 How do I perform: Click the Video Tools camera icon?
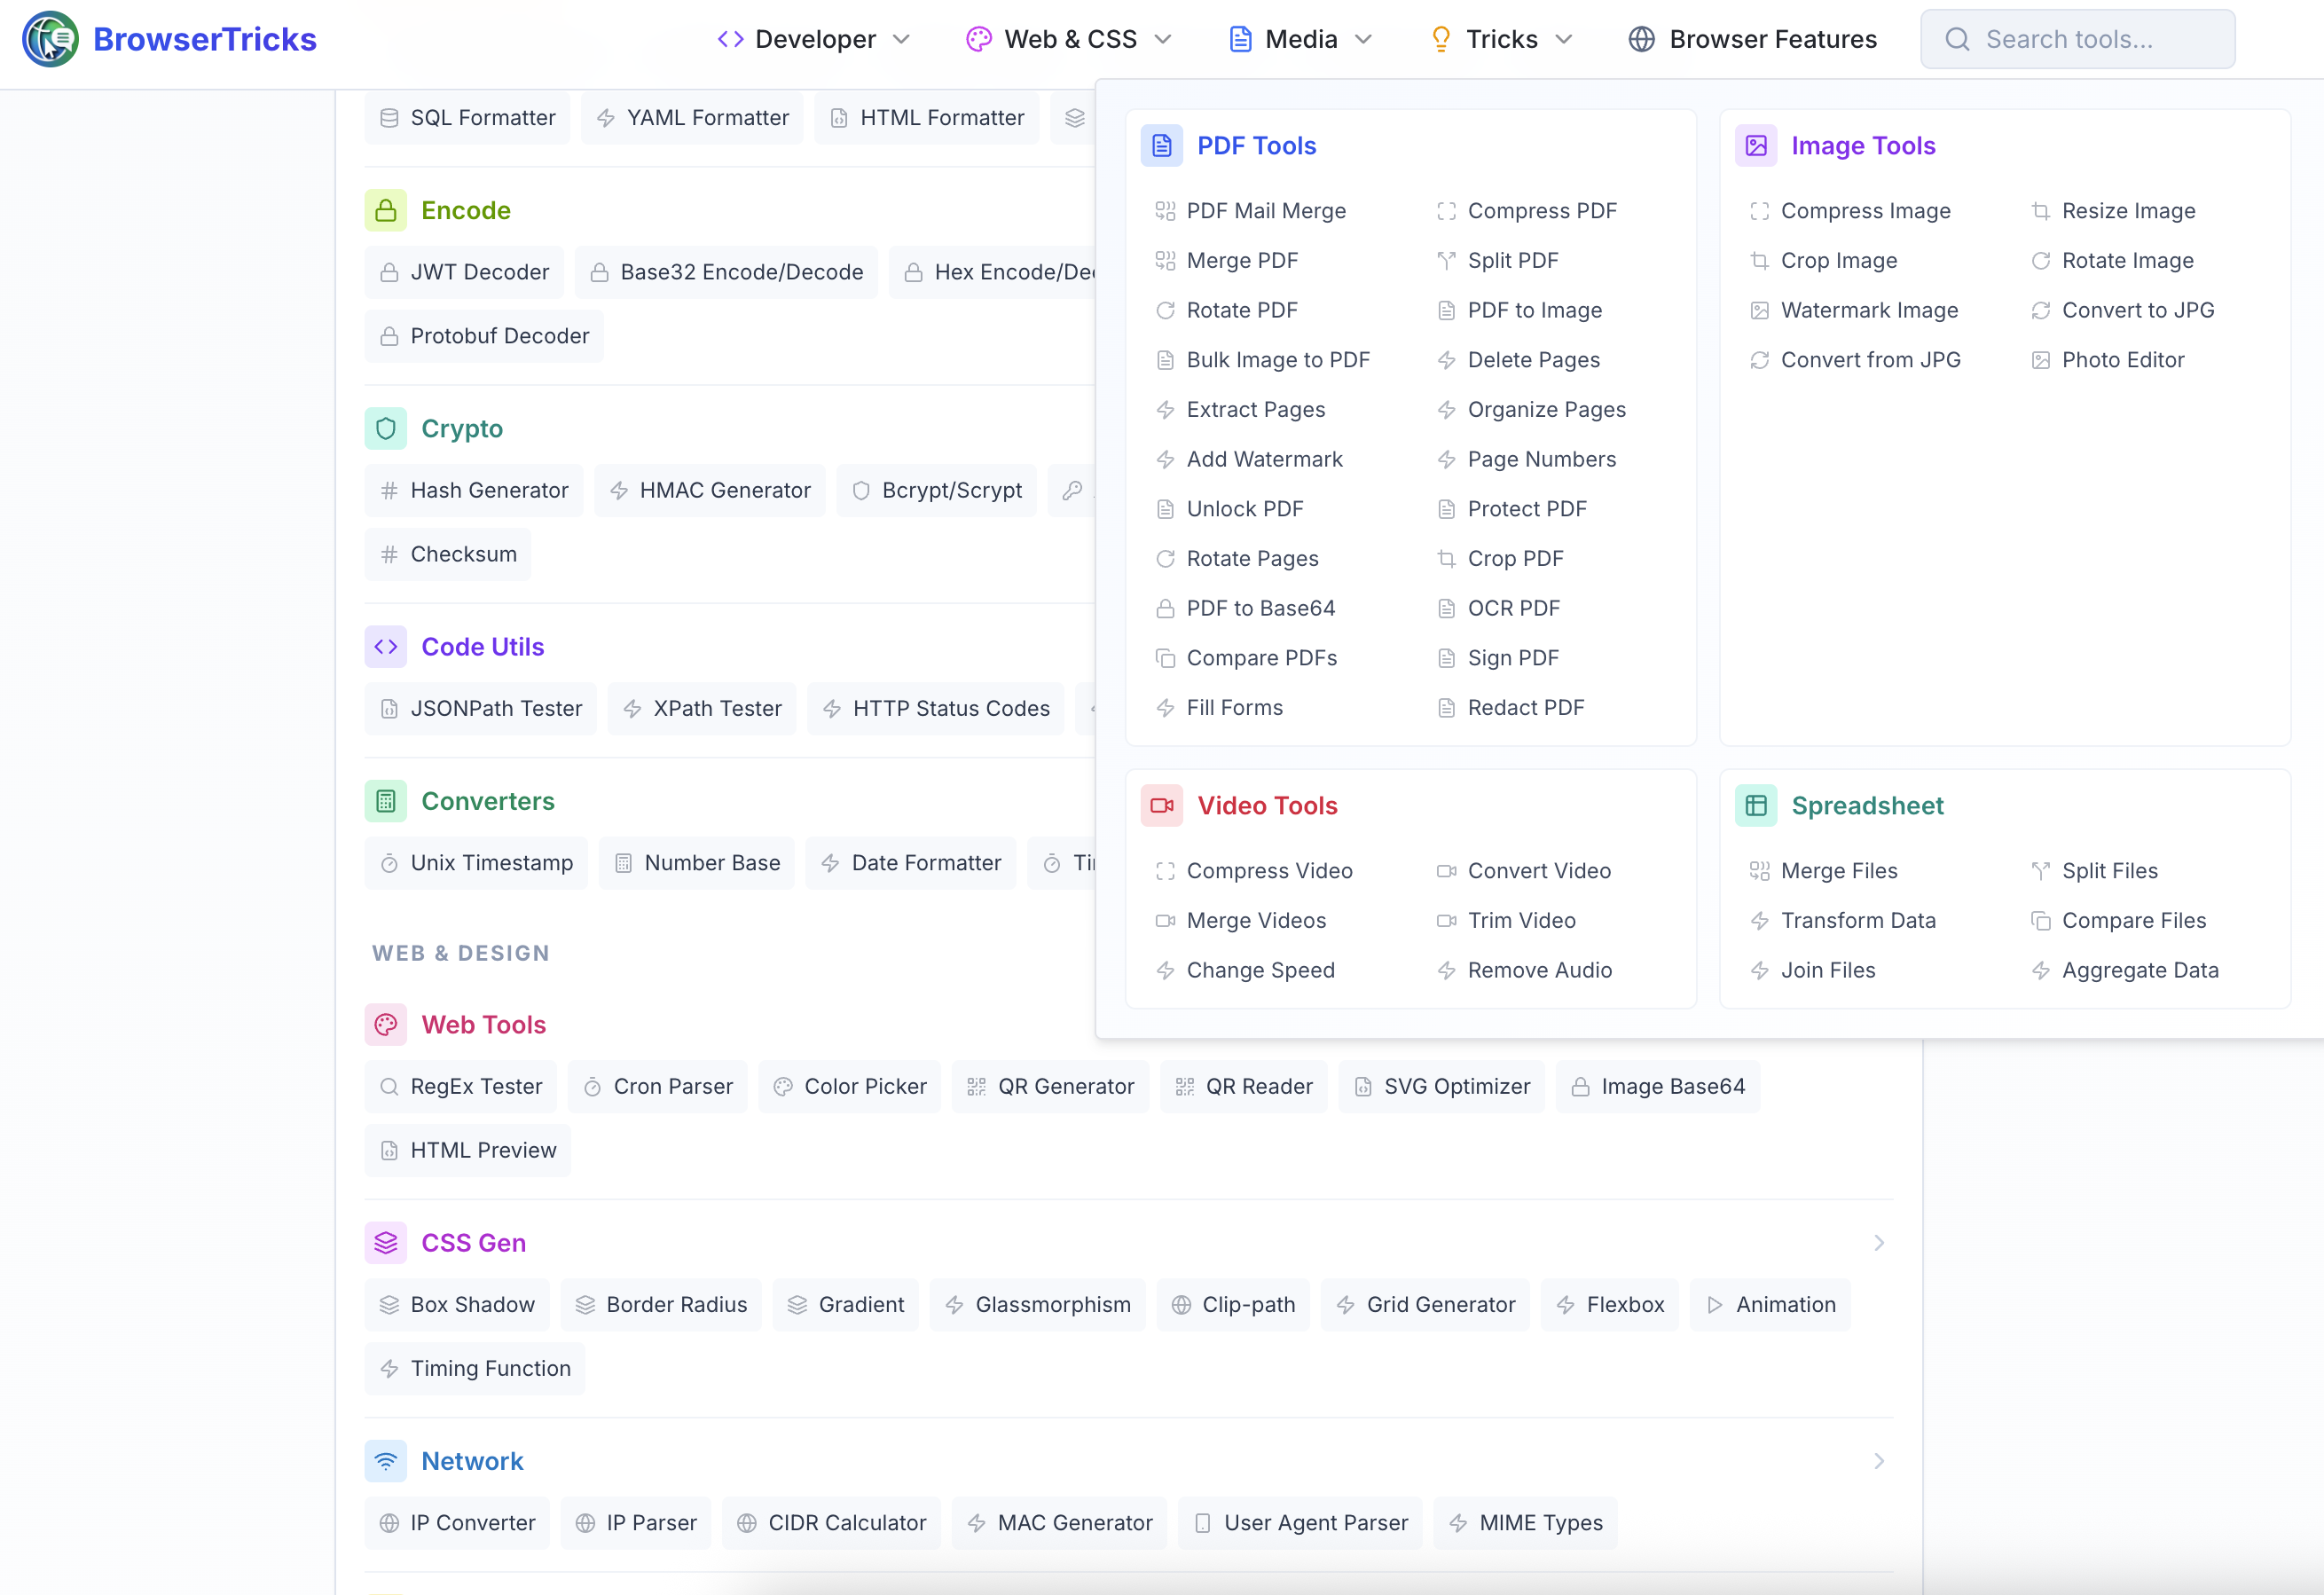click(1162, 805)
